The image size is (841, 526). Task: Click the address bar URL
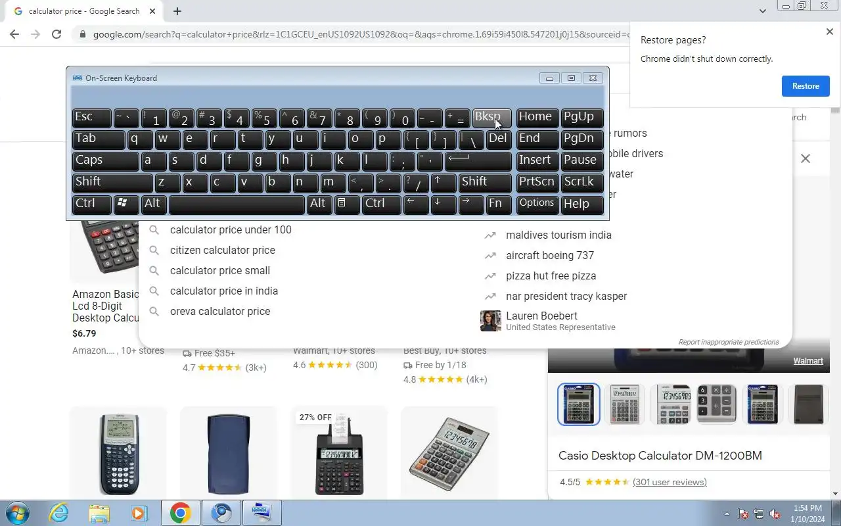(361, 34)
